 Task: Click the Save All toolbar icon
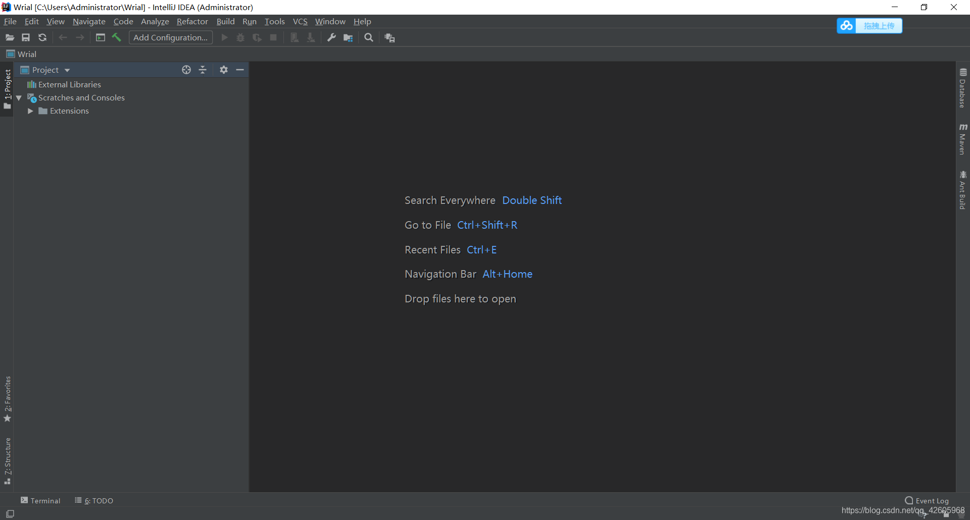coord(26,37)
